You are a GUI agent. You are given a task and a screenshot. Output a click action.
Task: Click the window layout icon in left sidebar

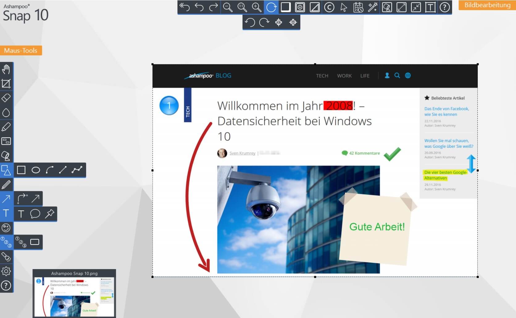tap(6, 141)
